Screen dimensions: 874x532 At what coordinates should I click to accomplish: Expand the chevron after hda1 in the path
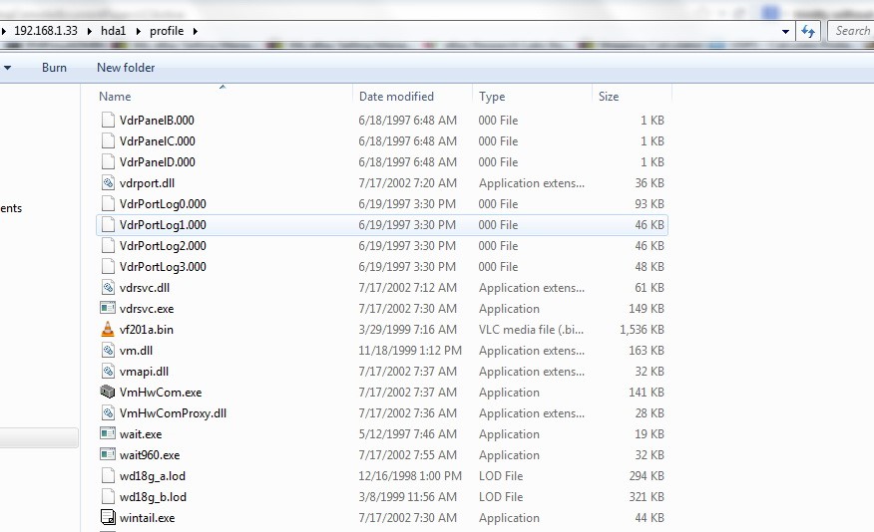[138, 31]
